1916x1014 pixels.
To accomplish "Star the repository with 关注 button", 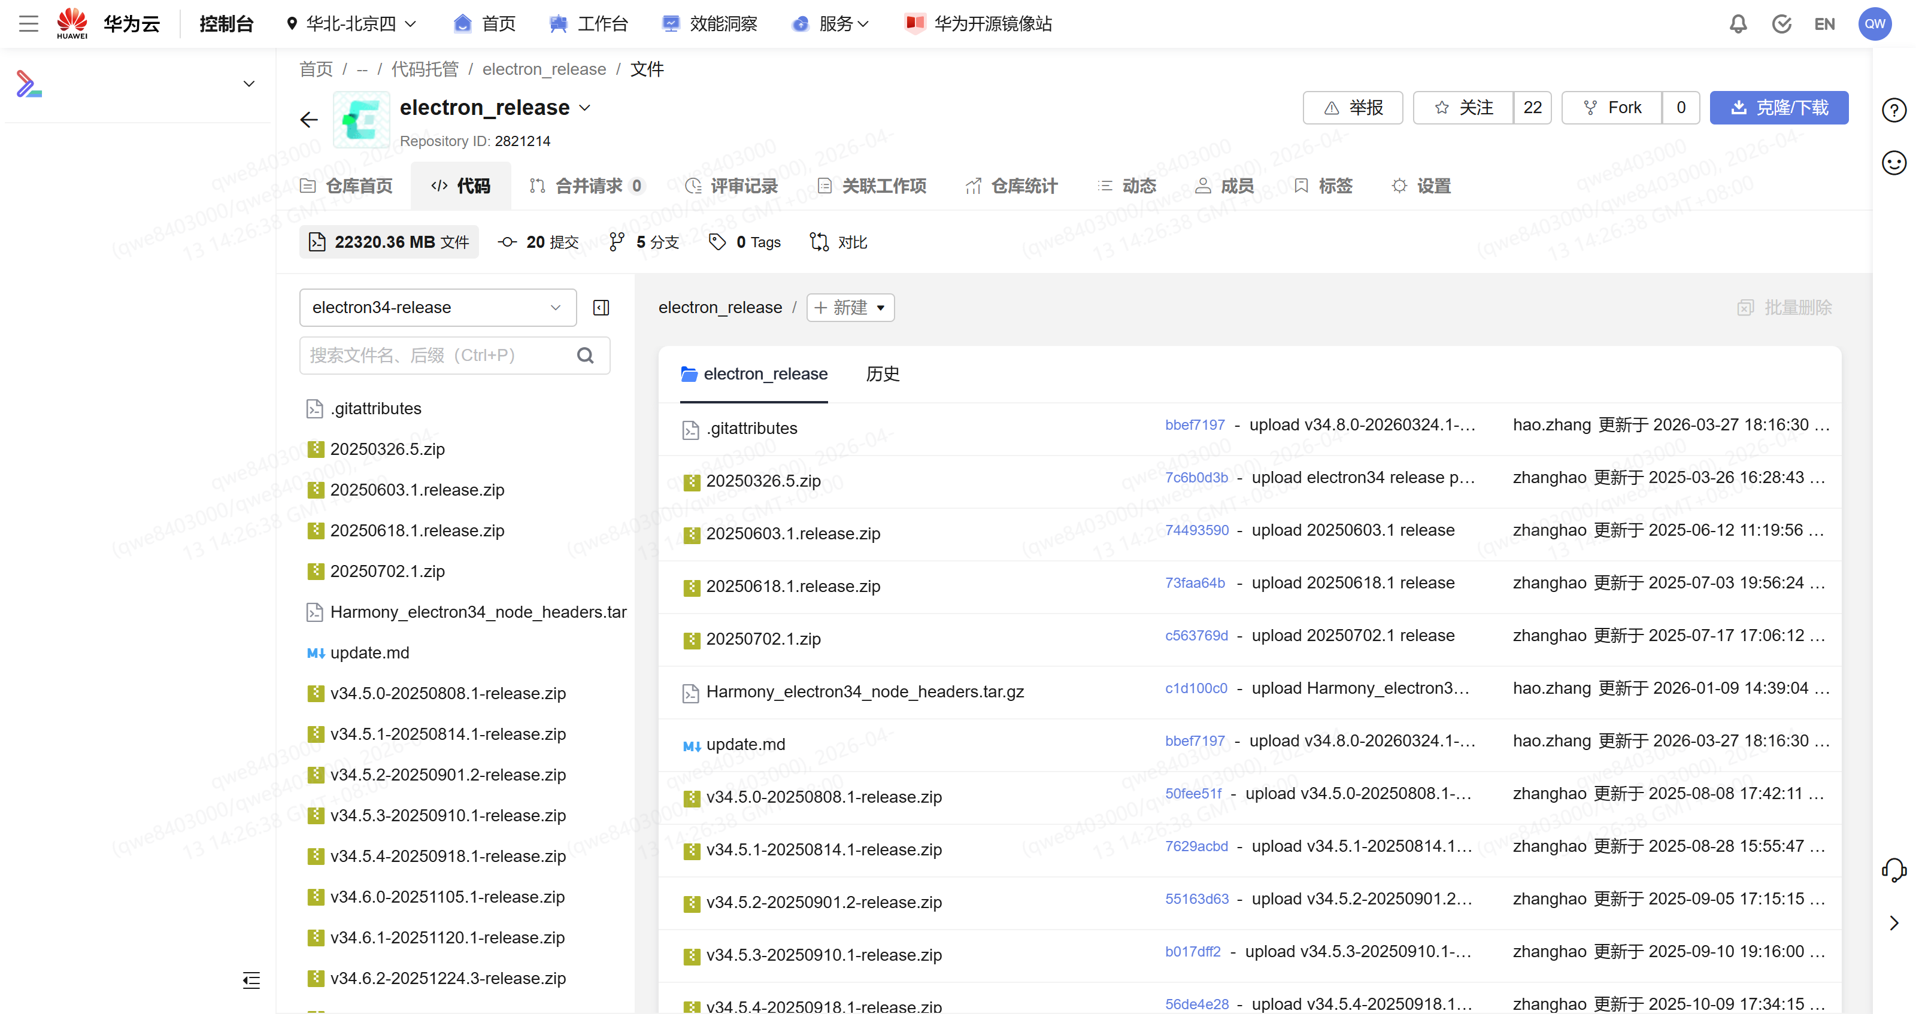I will point(1463,108).
